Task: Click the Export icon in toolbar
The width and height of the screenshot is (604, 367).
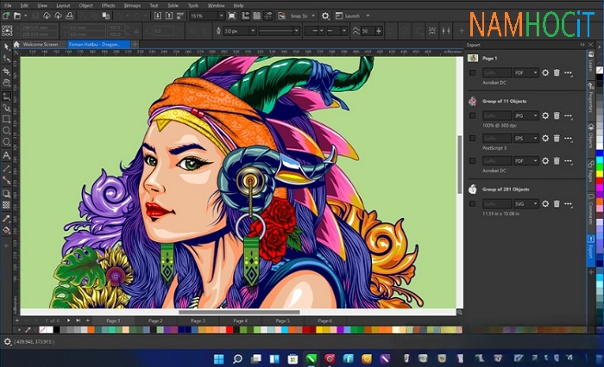Action: click(169, 16)
